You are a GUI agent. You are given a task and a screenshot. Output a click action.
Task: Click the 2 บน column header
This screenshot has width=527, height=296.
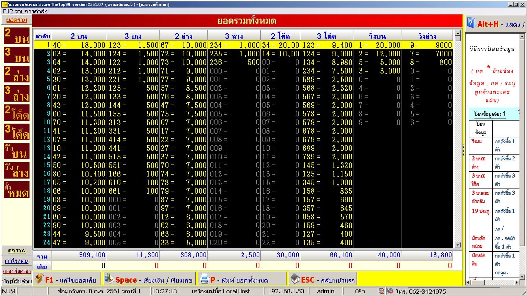79,36
